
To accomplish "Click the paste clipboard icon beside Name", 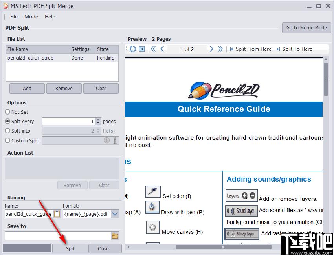I will [57, 214].
